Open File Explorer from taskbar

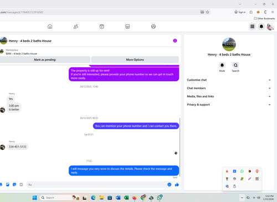(101, 198)
